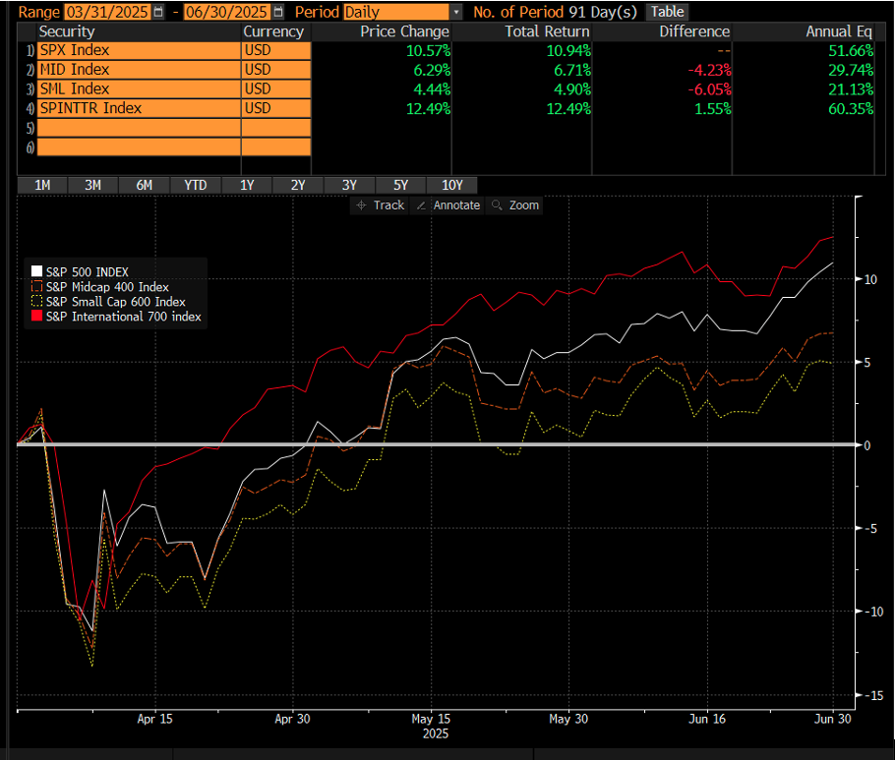The width and height of the screenshot is (895, 760).
Task: Click the S&P Midcap 400 Index legend swatch
Action: pyautogui.click(x=36, y=286)
